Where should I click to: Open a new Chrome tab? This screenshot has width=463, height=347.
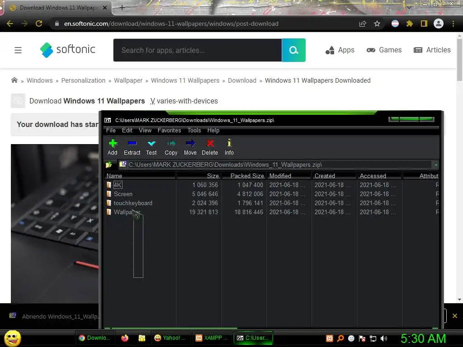[x=122, y=8]
